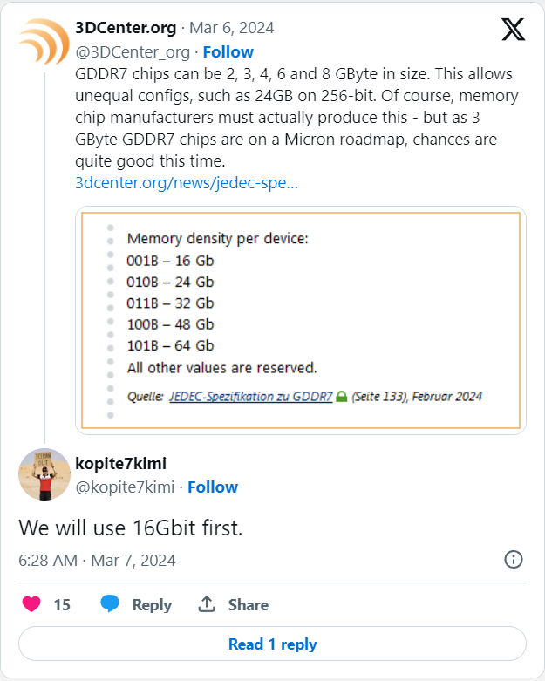Click the share upload arrow icon
This screenshot has width=545, height=681.
click(207, 603)
